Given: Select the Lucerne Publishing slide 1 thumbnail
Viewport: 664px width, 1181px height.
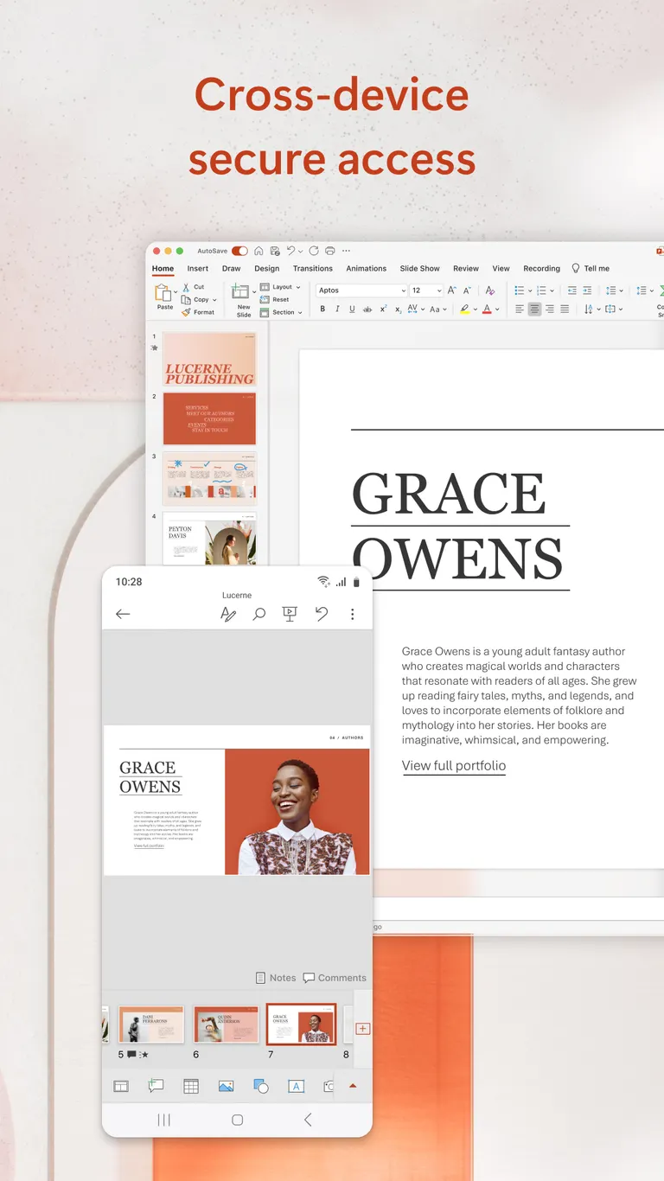Looking at the screenshot, I should [209, 359].
